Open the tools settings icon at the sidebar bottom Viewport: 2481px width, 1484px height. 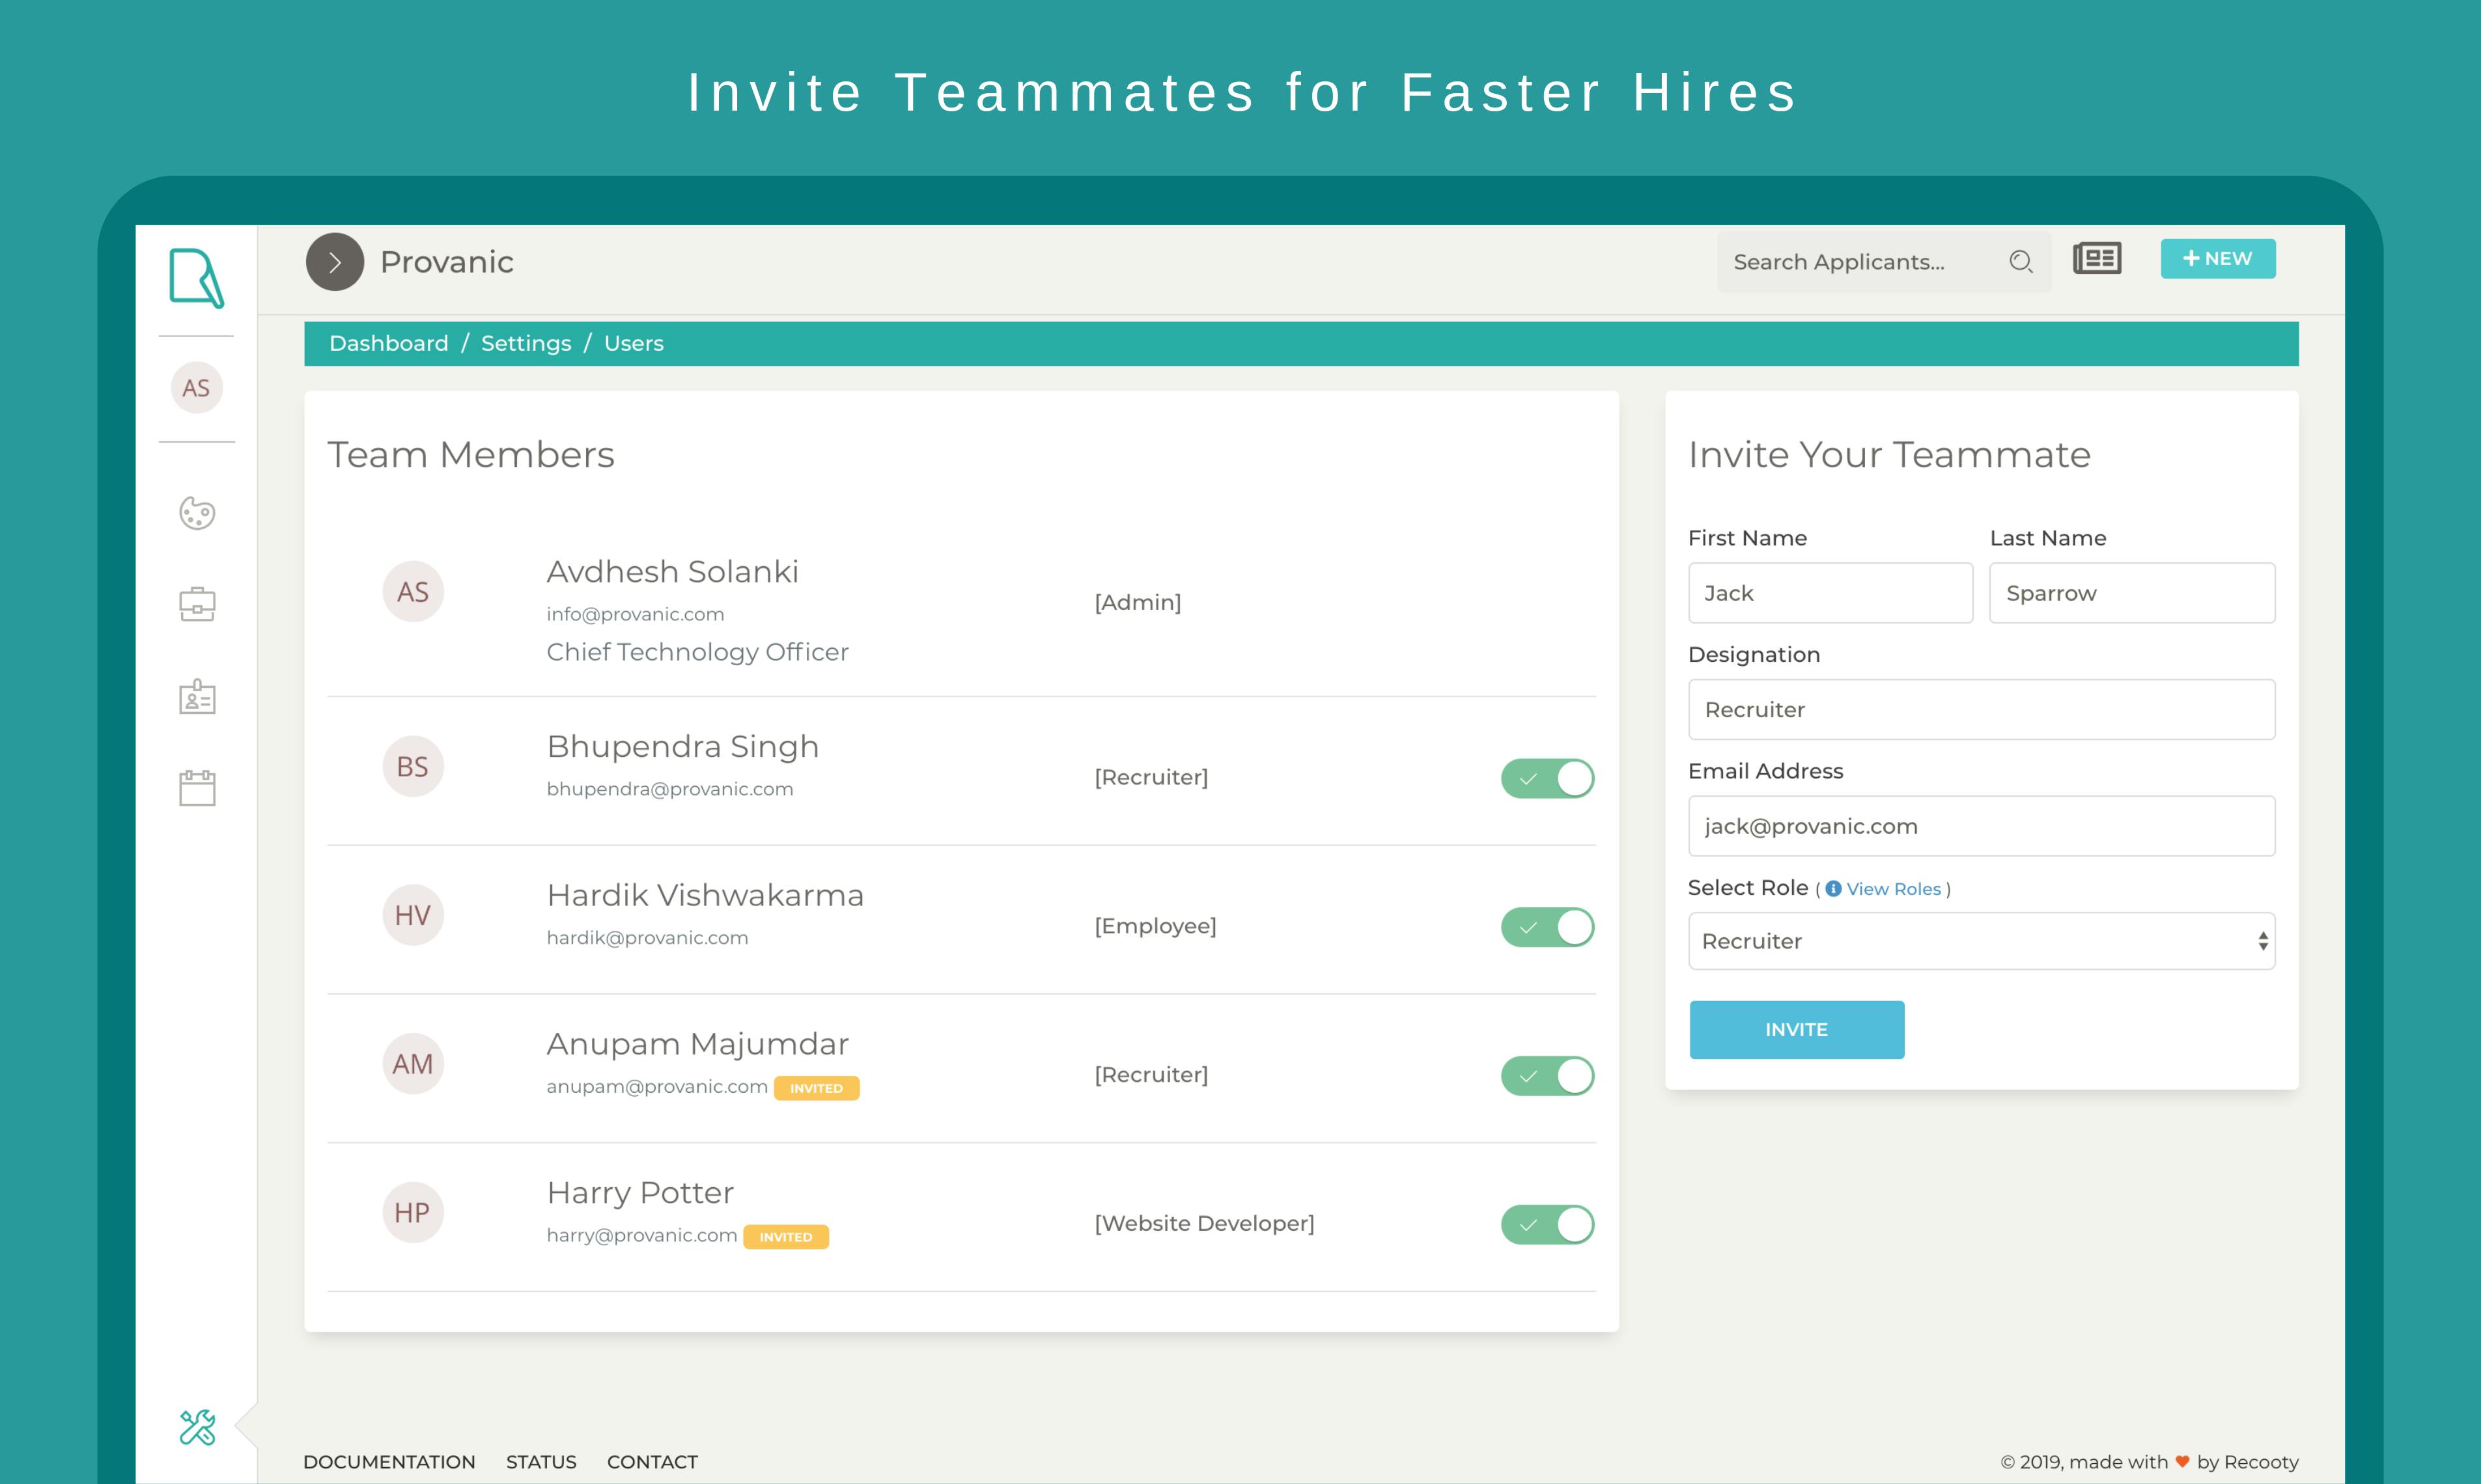point(197,1427)
